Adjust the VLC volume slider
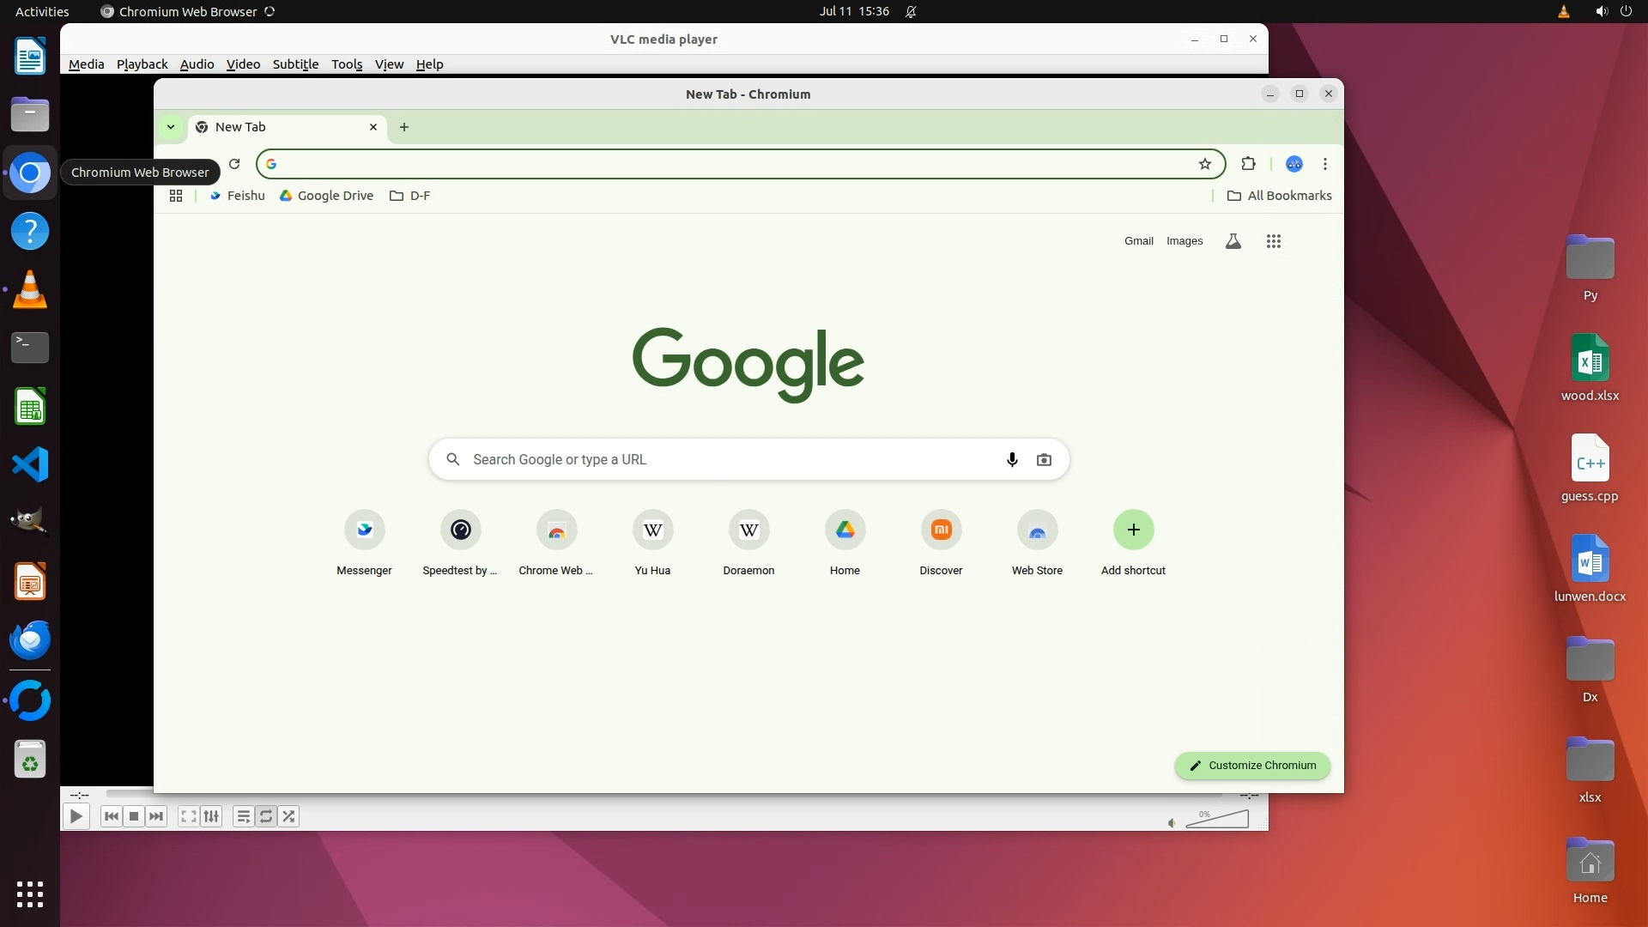Viewport: 1648px width, 927px height. [x=1217, y=821]
